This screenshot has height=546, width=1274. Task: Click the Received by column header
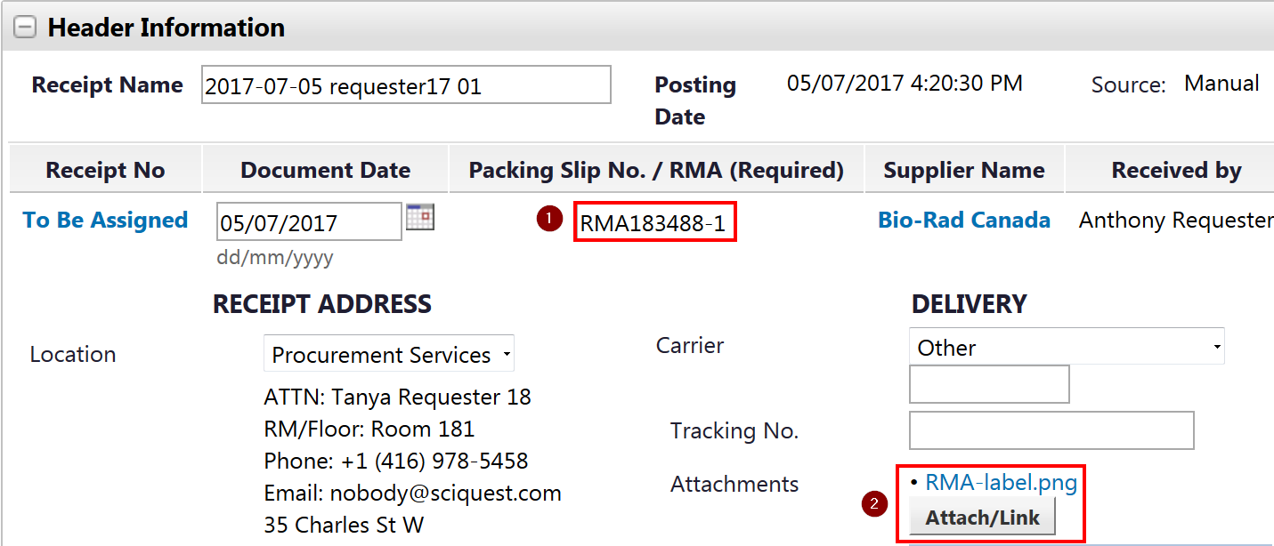coord(1175,171)
